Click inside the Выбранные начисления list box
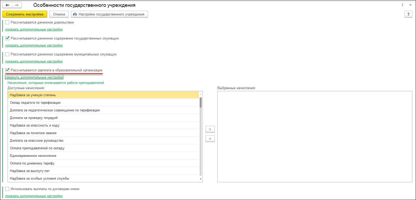 click(315, 136)
